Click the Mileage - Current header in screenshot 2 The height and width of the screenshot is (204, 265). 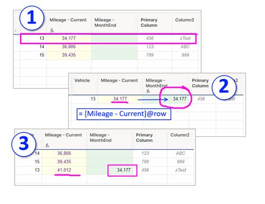[119, 80]
